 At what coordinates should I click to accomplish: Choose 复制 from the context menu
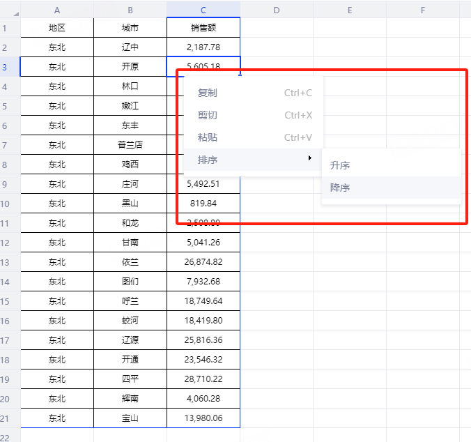tap(207, 93)
